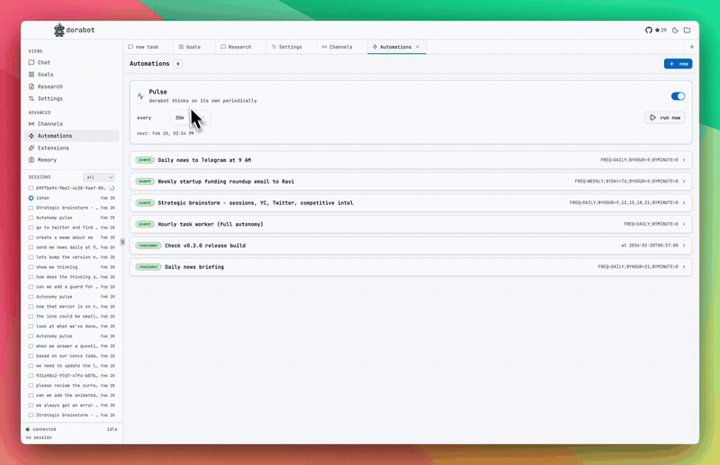
Task: Open Memory in the sidebar
Action: (x=72, y=160)
